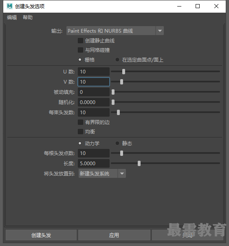Open the 编辑 menu
229x246 pixels.
coord(12,17)
